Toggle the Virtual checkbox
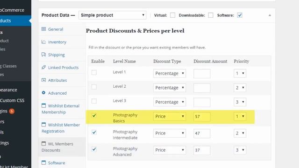This screenshot has width=299, height=168. tap(172, 15)
